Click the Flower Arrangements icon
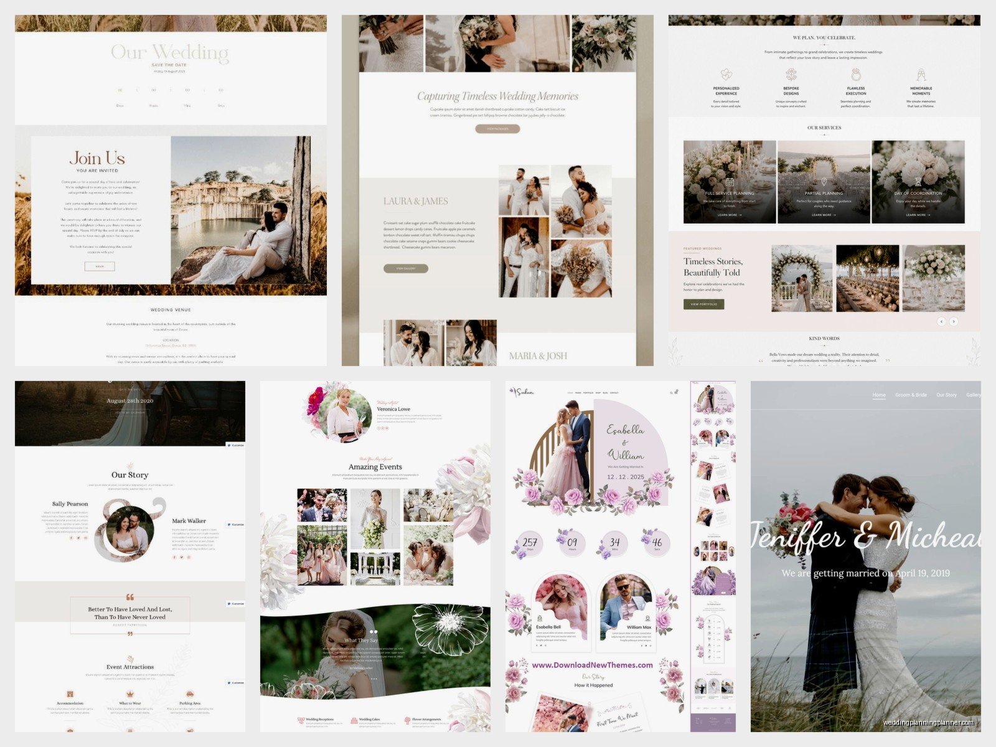 tap(408, 720)
